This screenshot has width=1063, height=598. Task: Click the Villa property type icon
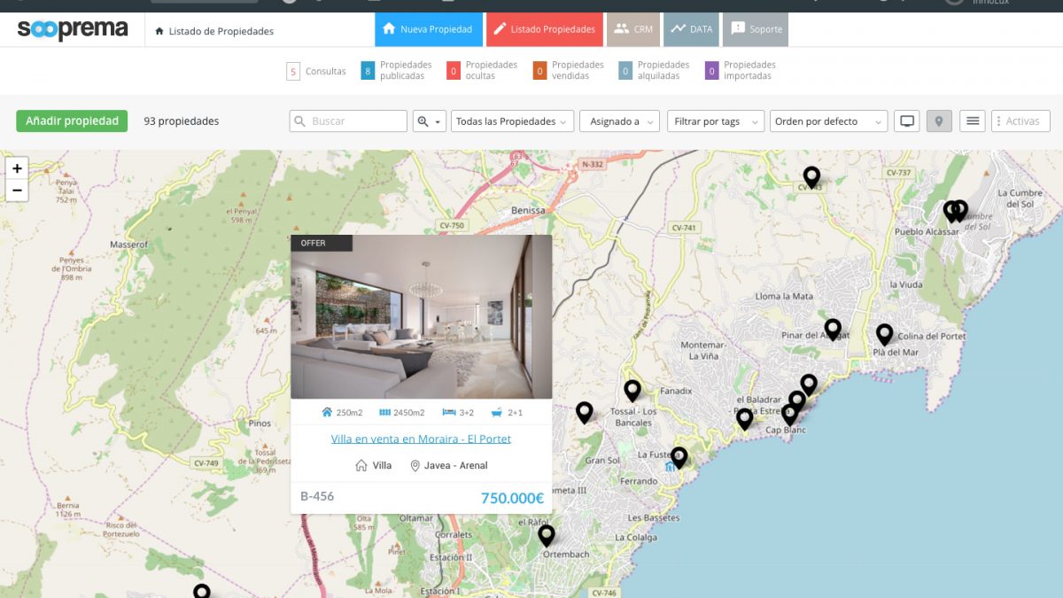(361, 465)
